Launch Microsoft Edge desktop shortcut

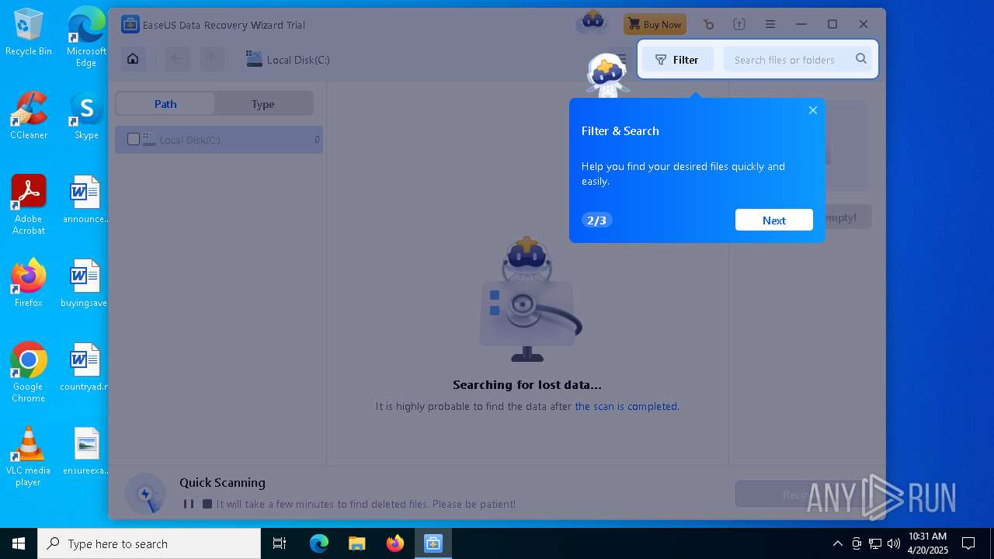click(86, 36)
